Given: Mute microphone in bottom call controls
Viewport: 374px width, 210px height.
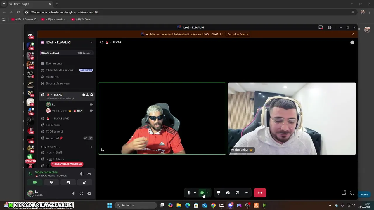Looking at the screenshot, I should click(189, 193).
